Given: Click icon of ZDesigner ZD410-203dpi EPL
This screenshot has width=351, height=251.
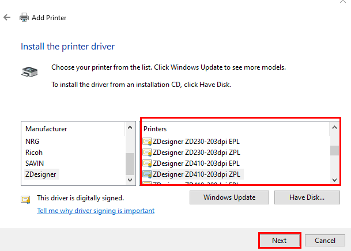Looking at the screenshot, I should click(147, 163).
